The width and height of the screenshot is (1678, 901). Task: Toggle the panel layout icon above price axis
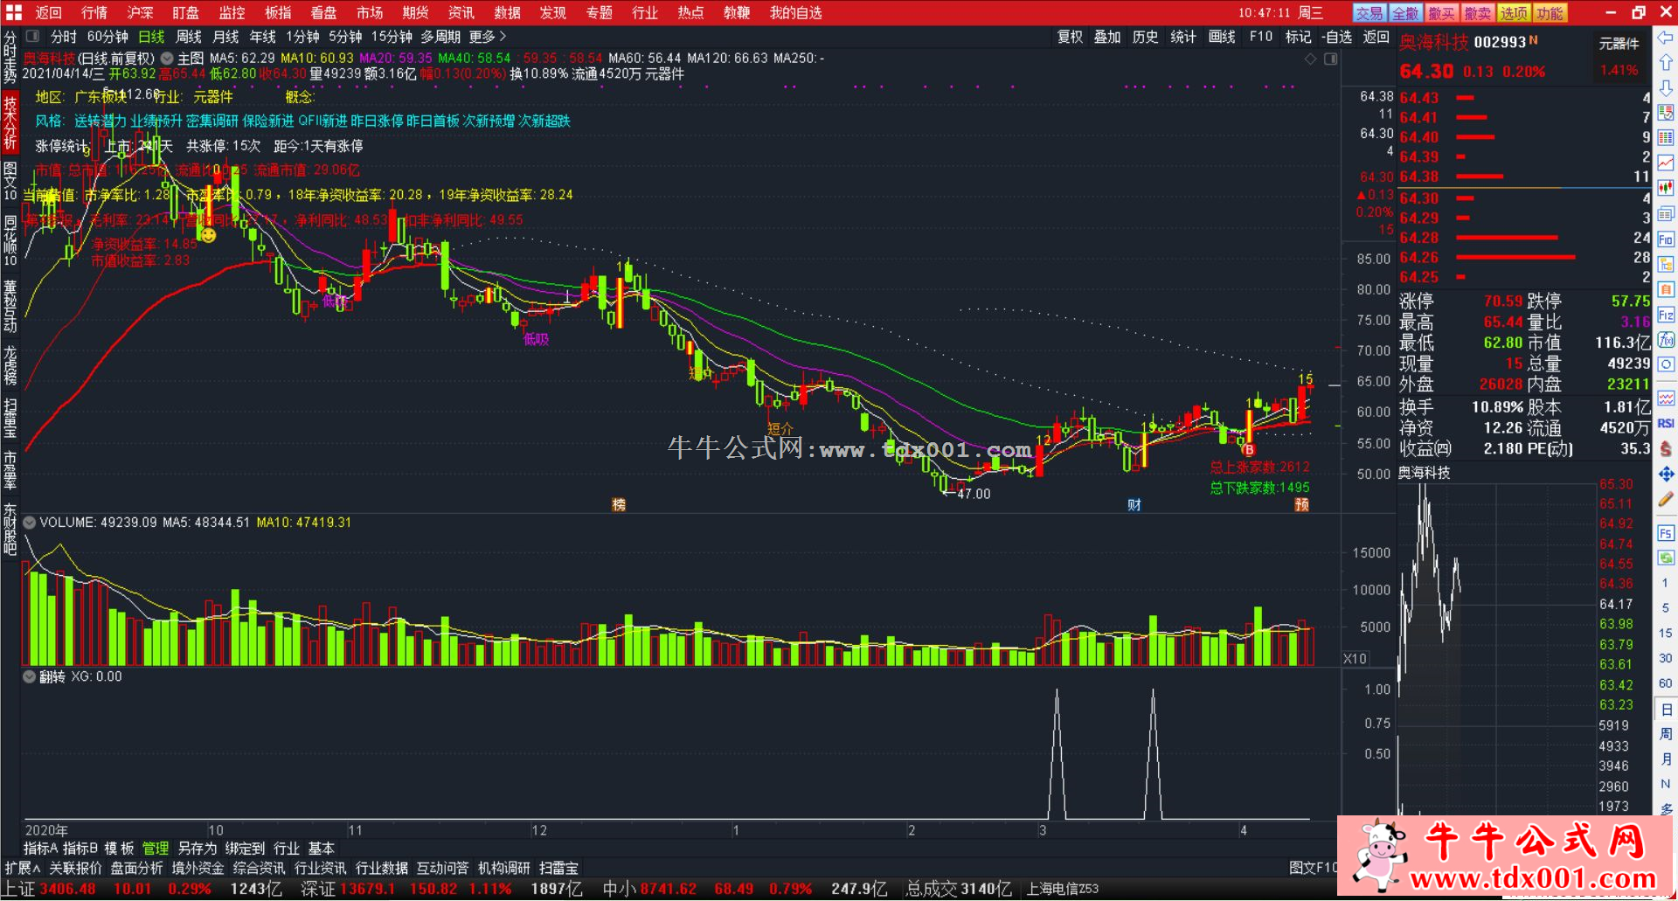[1330, 59]
